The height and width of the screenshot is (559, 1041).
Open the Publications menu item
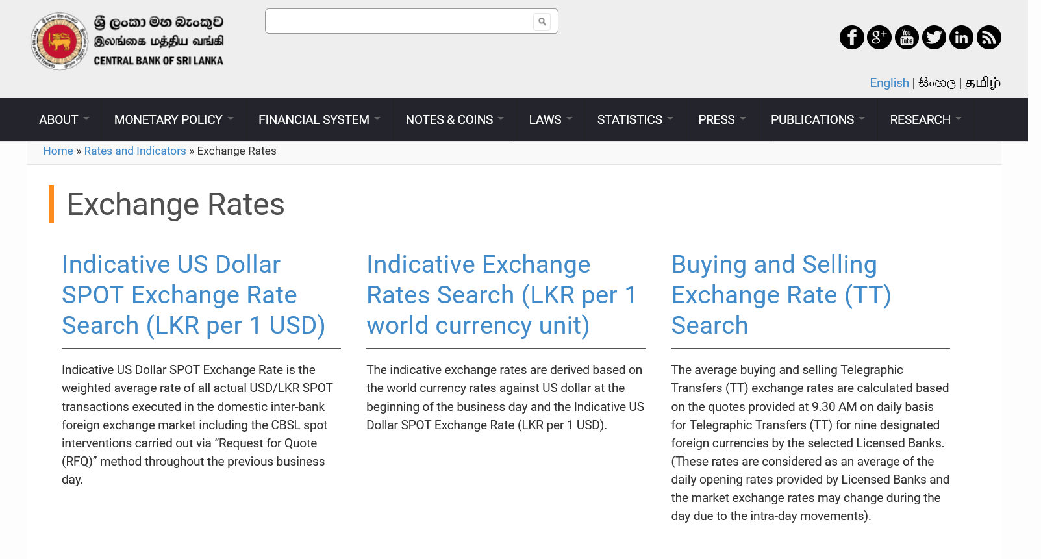pos(817,120)
